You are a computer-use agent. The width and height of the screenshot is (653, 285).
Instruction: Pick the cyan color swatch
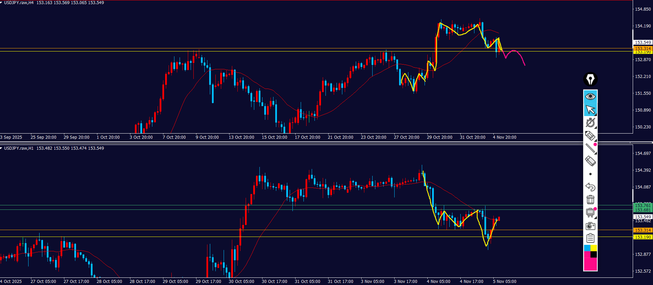[x=587, y=248]
